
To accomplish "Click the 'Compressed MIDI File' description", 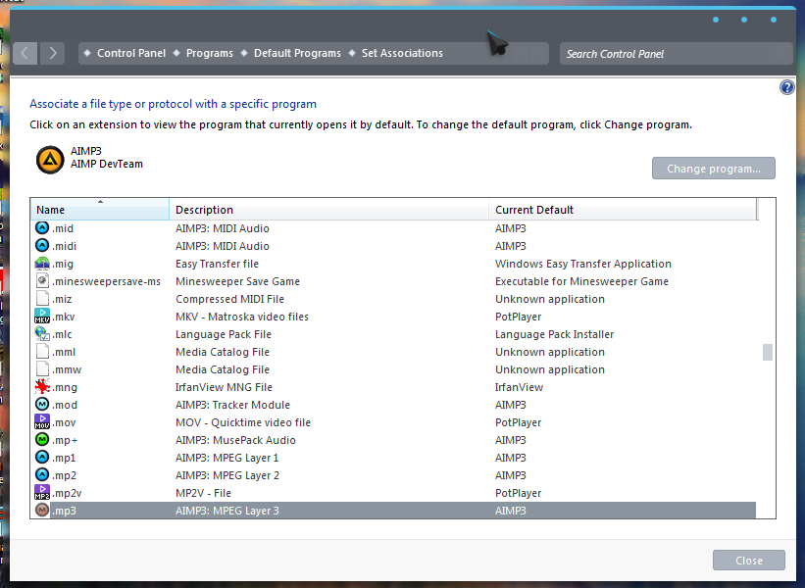I will tap(229, 299).
